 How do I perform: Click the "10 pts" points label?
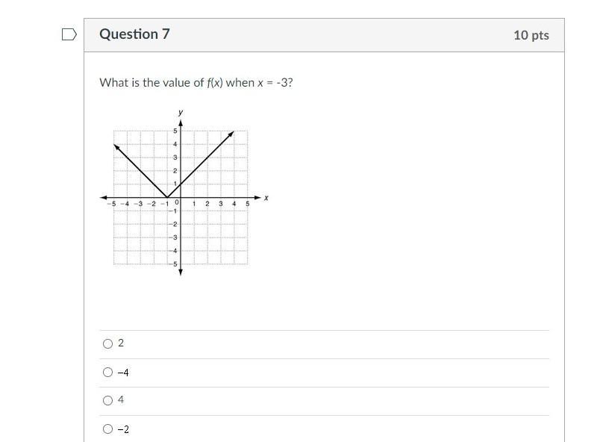pyautogui.click(x=531, y=35)
